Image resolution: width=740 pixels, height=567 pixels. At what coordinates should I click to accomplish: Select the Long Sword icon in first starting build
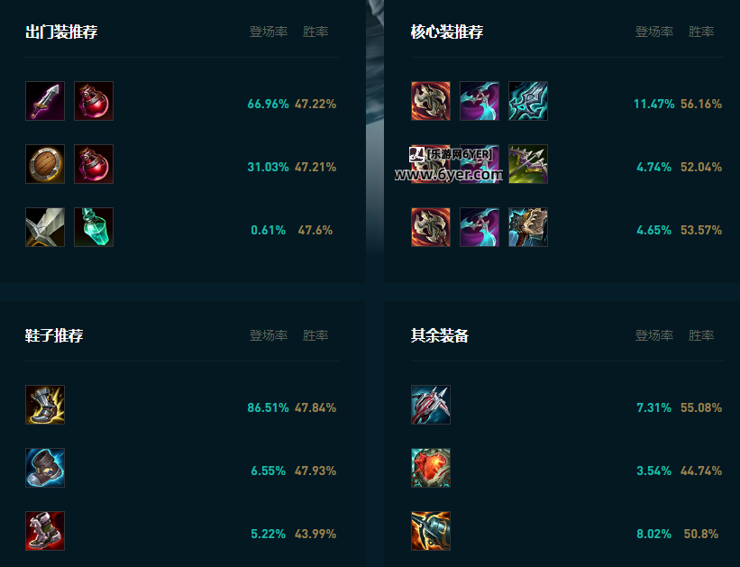coord(45,101)
